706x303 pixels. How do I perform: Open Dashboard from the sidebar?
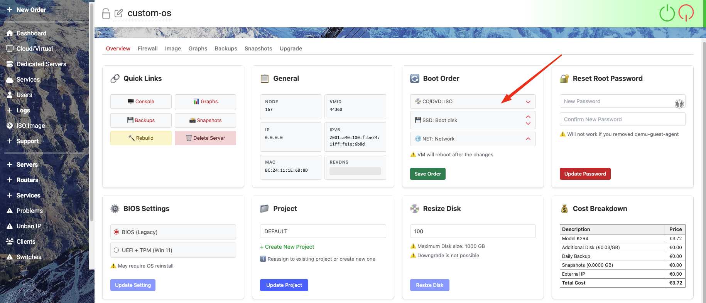coord(31,33)
